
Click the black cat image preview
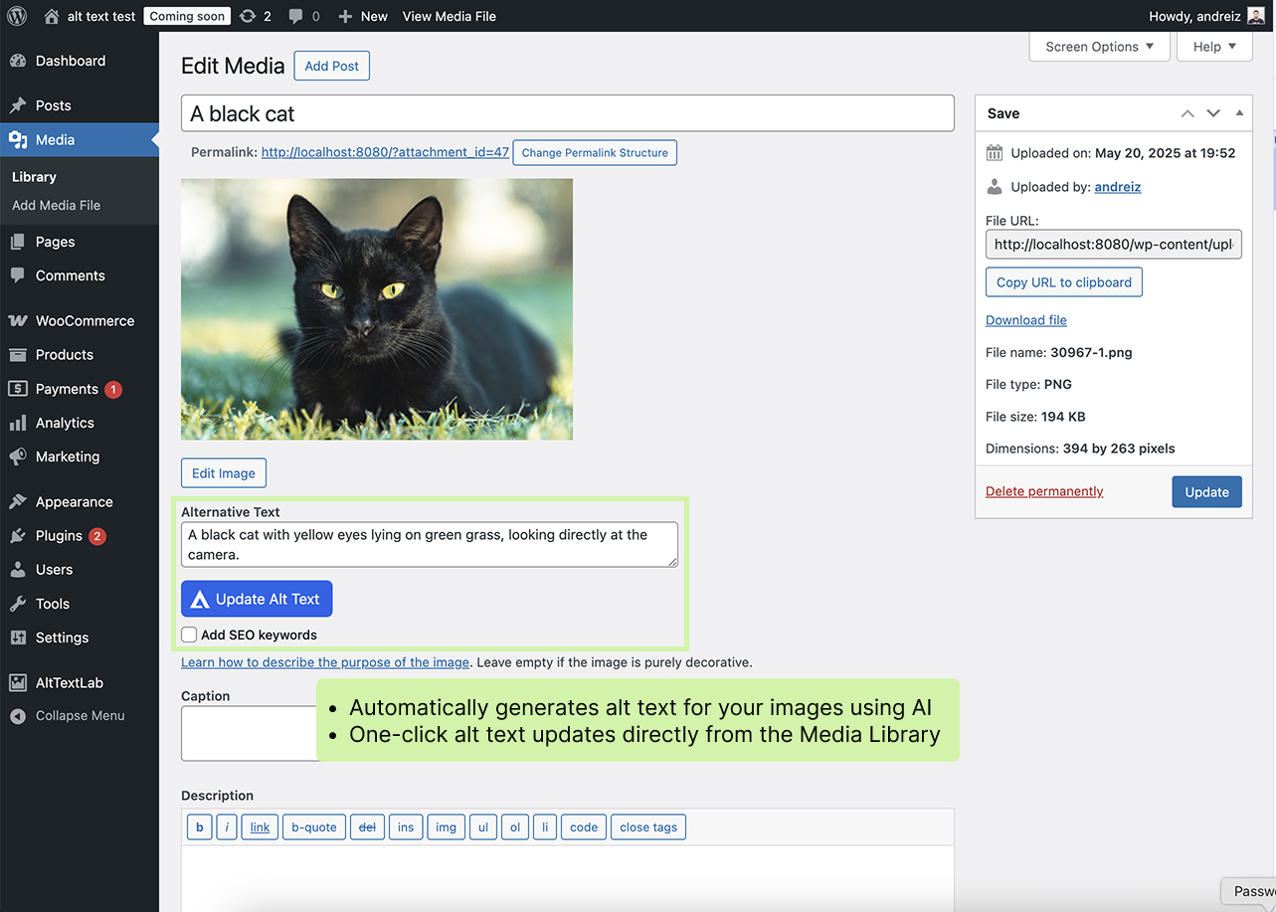[377, 309]
